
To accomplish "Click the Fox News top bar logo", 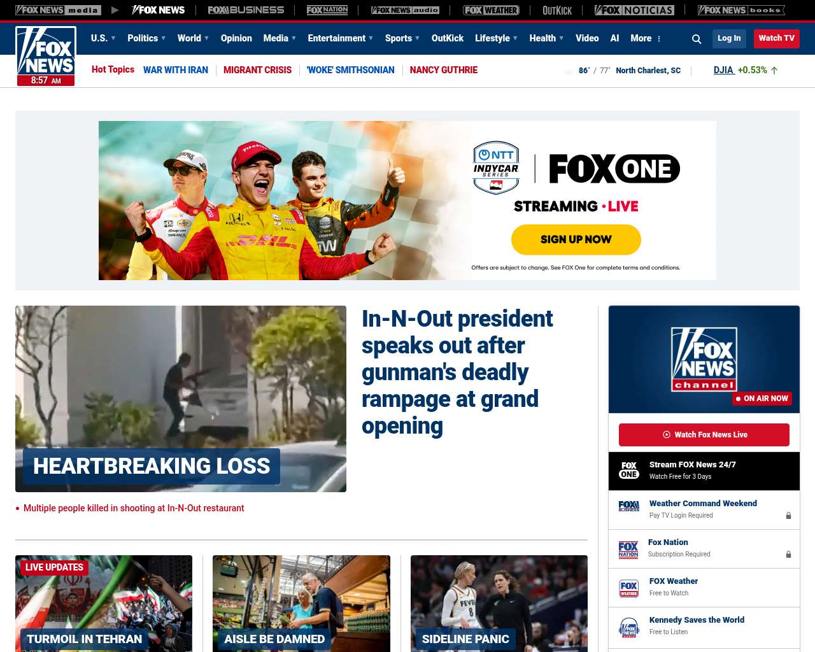I will (x=158, y=10).
